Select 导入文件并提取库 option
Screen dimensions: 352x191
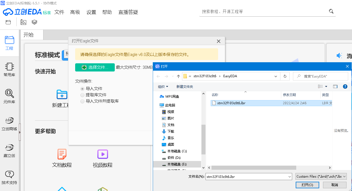tap(82, 101)
